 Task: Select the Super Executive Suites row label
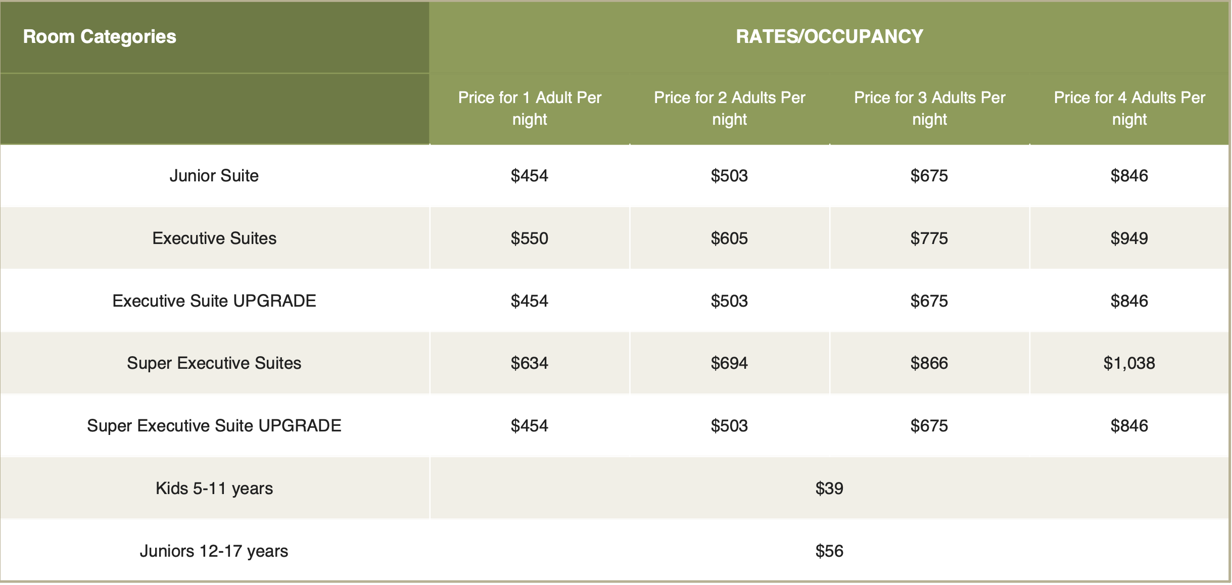pyautogui.click(x=214, y=363)
